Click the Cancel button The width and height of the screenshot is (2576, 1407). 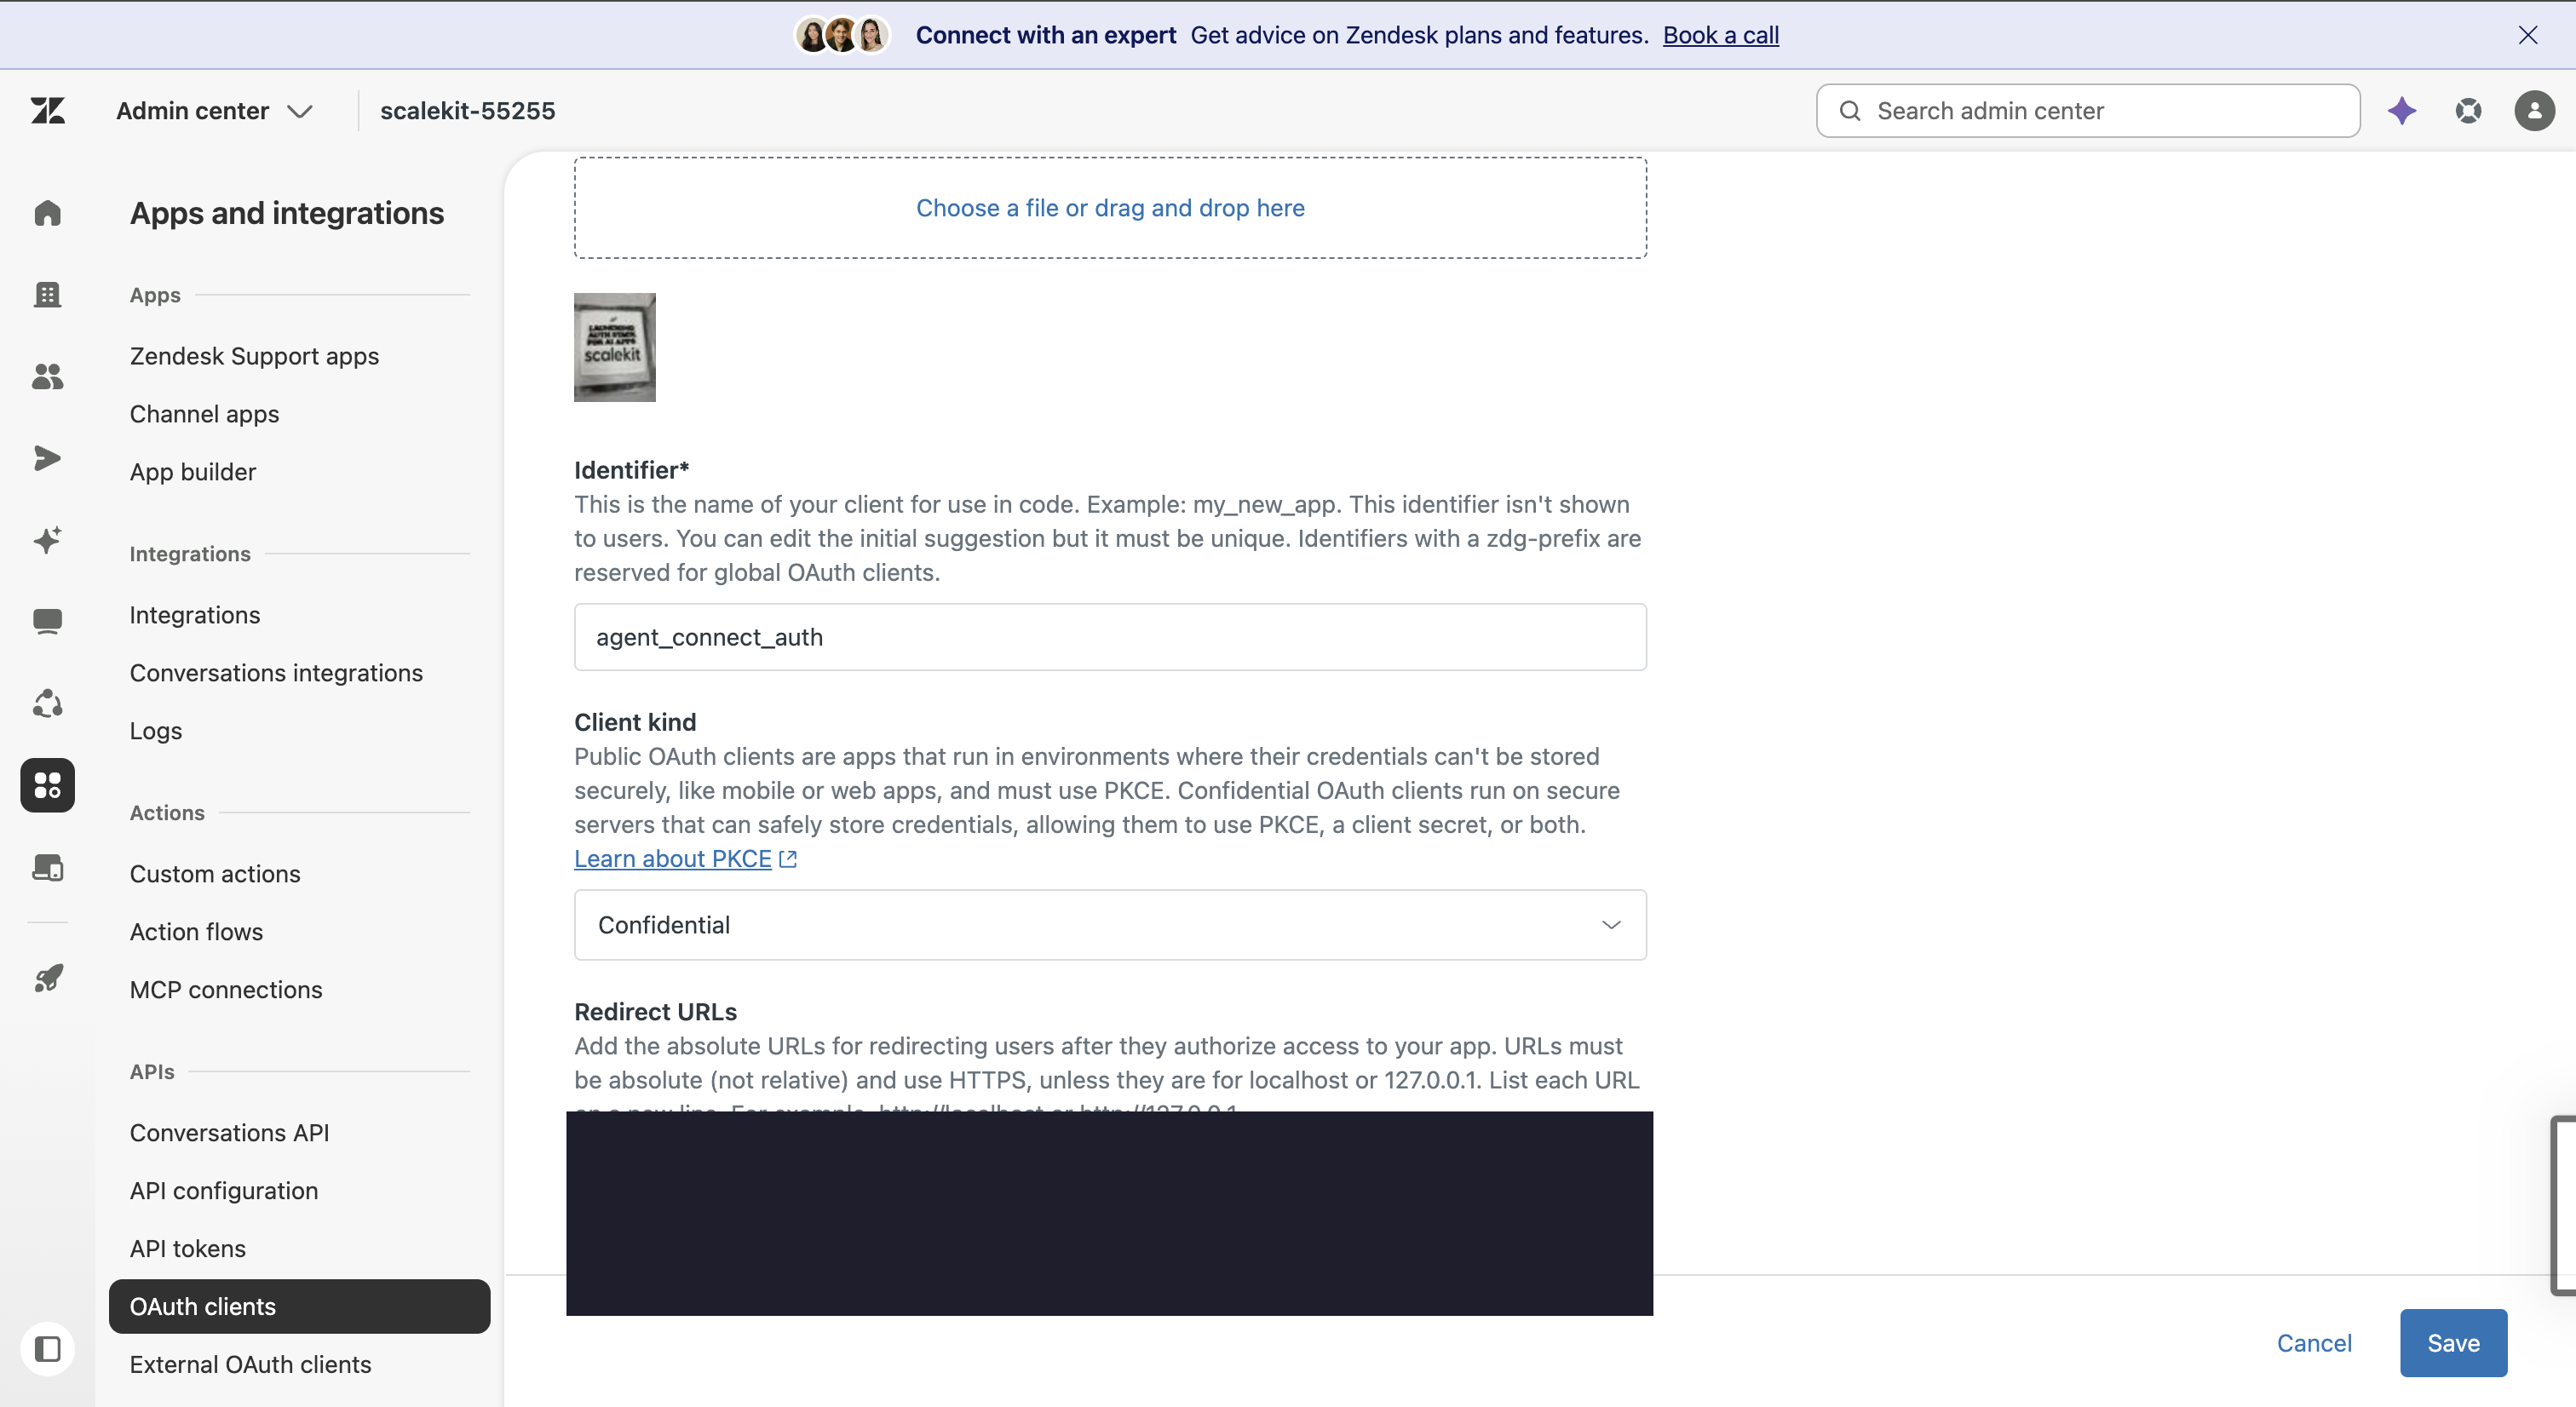[2314, 1343]
